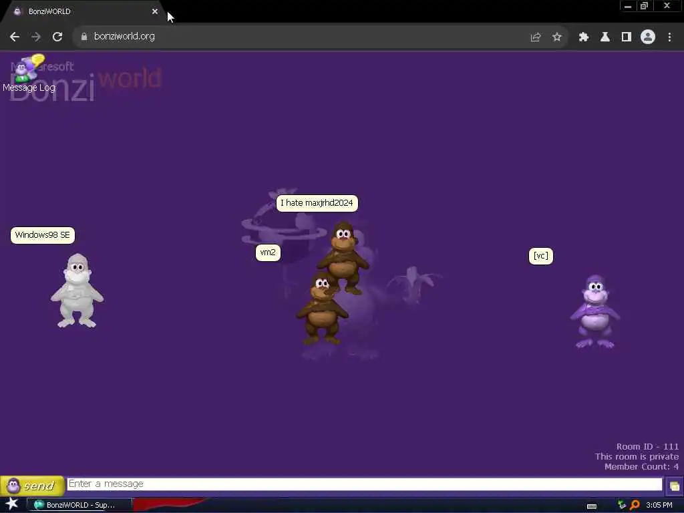684x513 pixels.
Task: Open Chrome's three-dot menu
Action: click(x=669, y=37)
